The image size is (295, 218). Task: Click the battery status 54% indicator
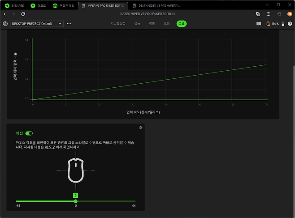coord(274,23)
